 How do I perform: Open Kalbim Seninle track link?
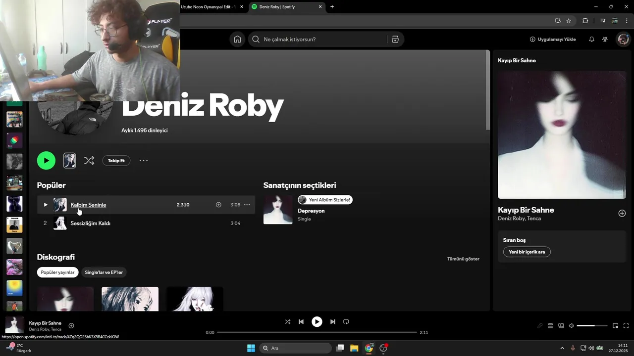click(88, 205)
